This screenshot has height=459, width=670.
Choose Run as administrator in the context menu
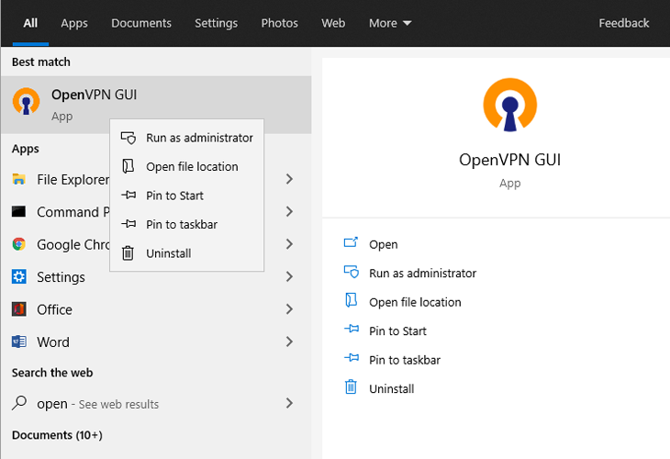coord(186,138)
